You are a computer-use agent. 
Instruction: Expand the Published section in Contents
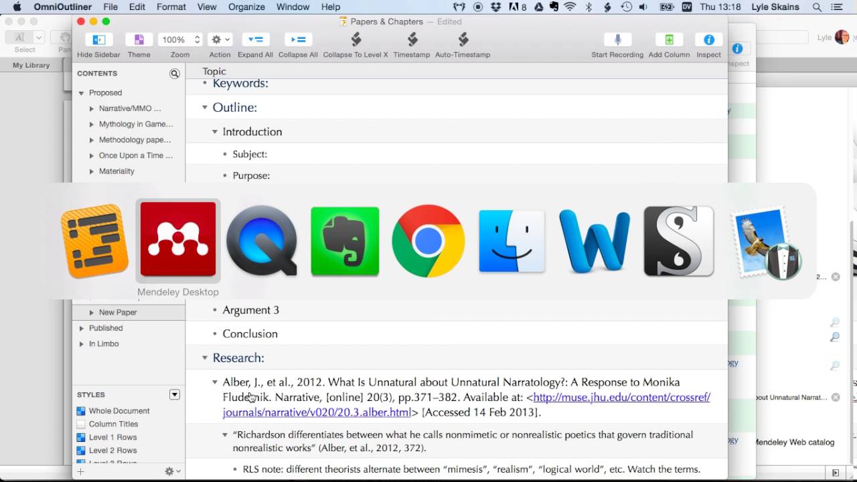[x=82, y=328]
